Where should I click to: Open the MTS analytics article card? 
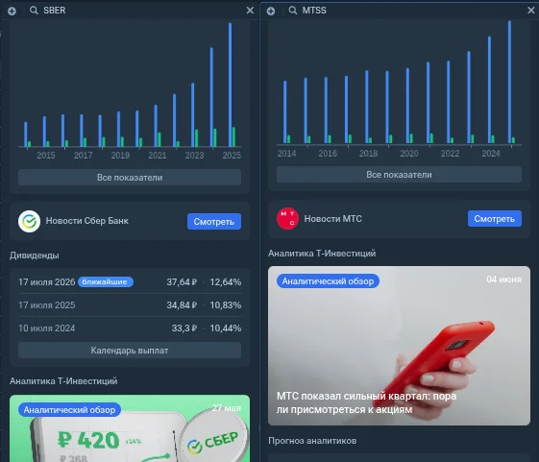click(399, 346)
